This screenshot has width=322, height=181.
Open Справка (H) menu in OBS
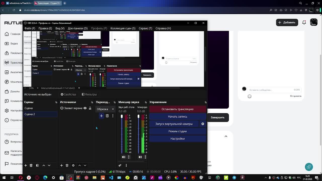point(163,28)
